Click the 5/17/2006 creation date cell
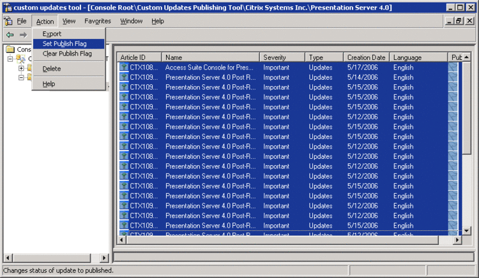 pos(363,68)
